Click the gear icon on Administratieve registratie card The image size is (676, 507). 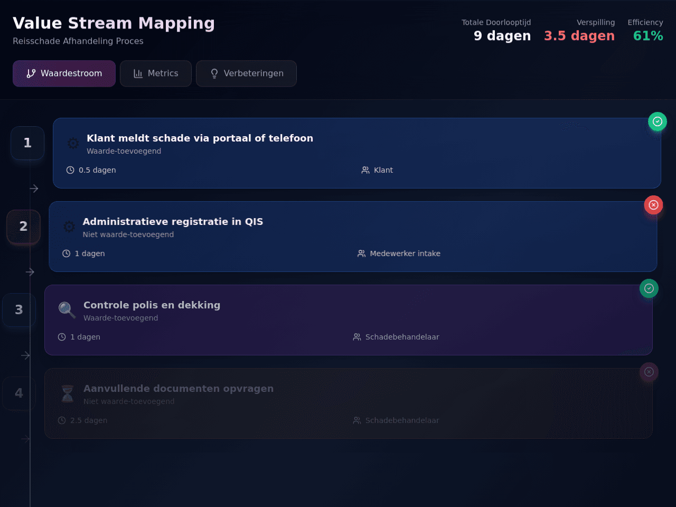click(69, 227)
